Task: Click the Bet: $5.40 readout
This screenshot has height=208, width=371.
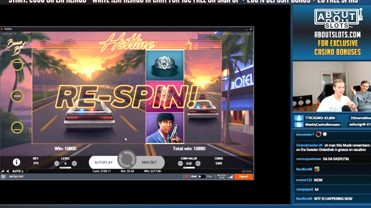Action: click(x=127, y=171)
